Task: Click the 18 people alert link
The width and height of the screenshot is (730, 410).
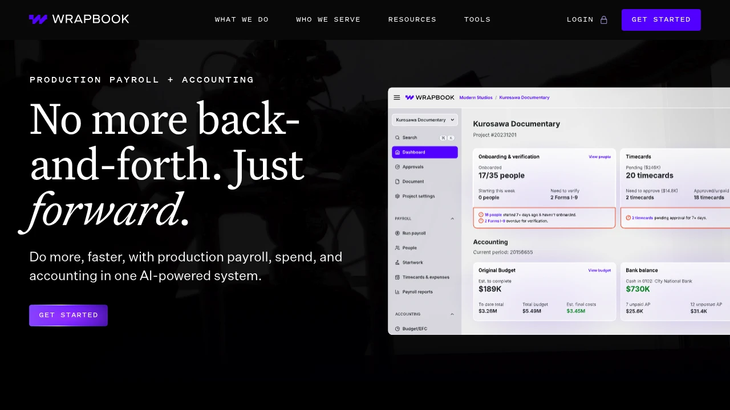Action: (493, 215)
